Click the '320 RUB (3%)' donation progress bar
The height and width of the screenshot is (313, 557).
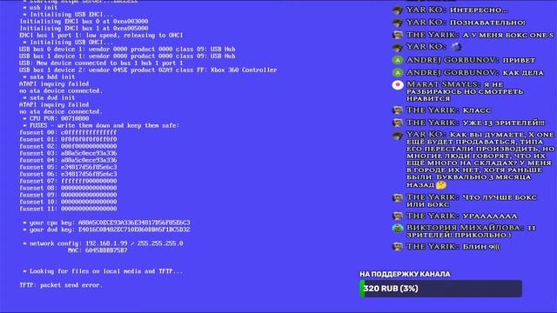(441, 289)
